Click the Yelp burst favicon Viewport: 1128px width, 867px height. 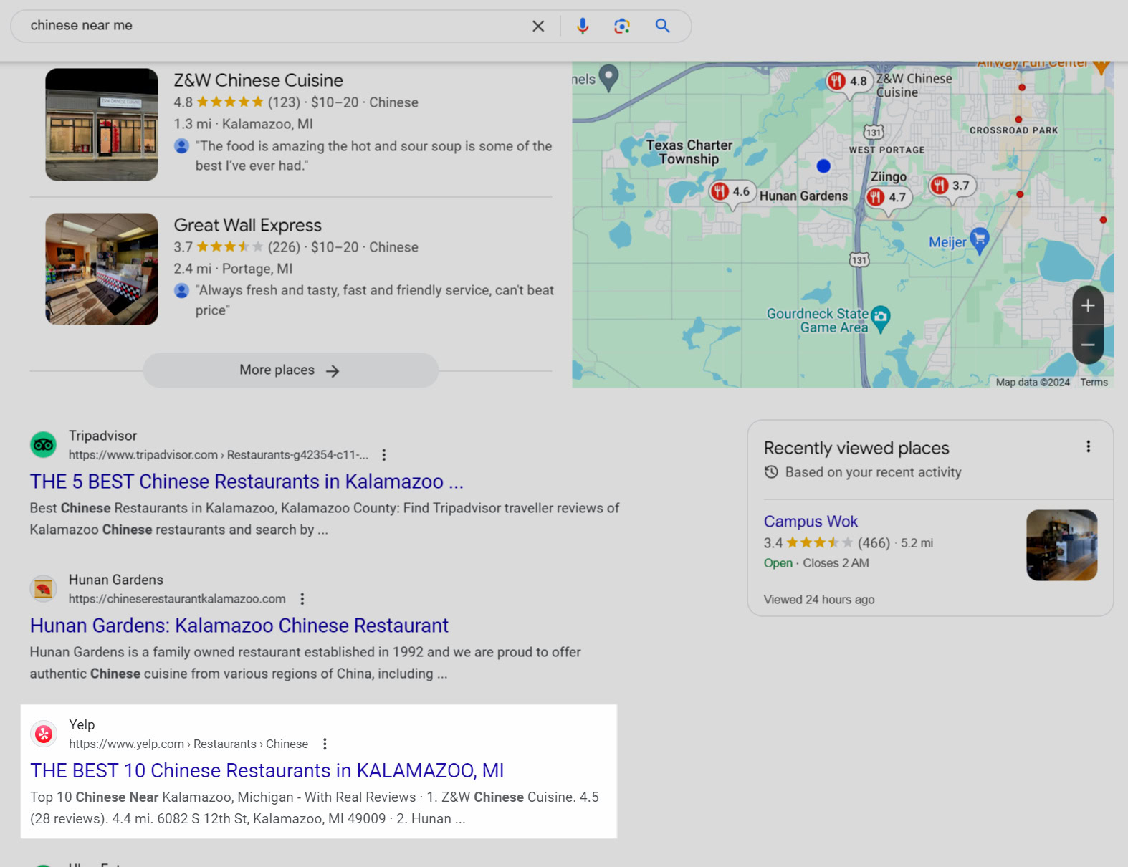pyautogui.click(x=44, y=734)
